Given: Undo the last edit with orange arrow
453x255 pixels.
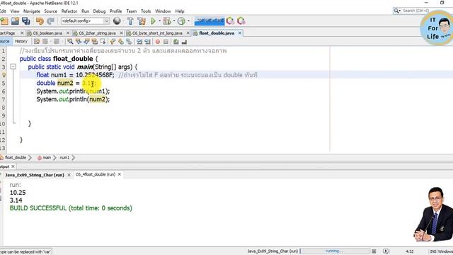Looking at the screenshot, I should click(40, 21).
